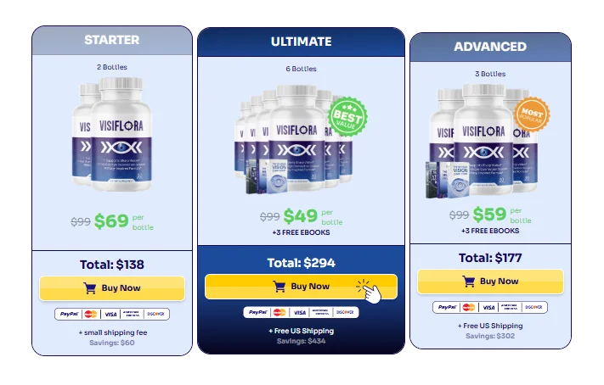Click the Starter package Buy Now button
Image resolution: width=604 pixels, height=385 pixels.
tap(112, 288)
